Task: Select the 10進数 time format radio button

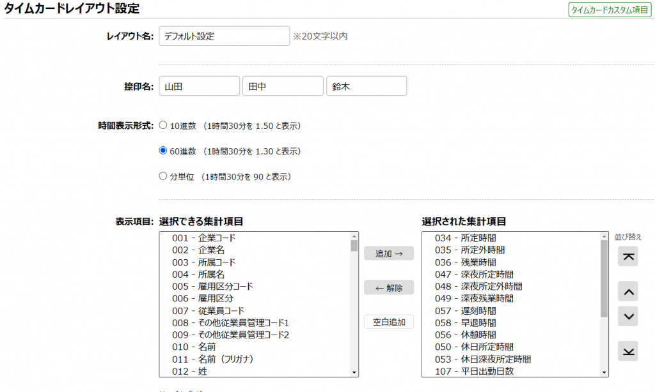Action: (162, 126)
